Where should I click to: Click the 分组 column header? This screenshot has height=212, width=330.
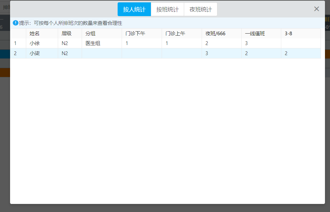pos(102,34)
